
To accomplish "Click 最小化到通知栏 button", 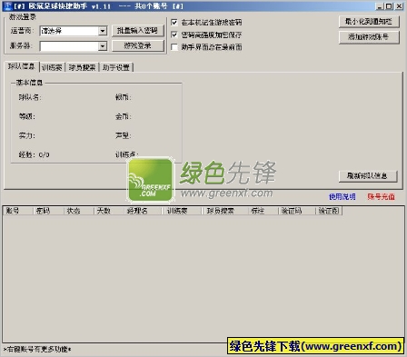I will pos(369,22).
